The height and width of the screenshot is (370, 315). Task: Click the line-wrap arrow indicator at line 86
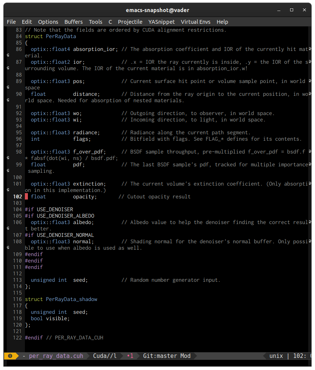310,49
